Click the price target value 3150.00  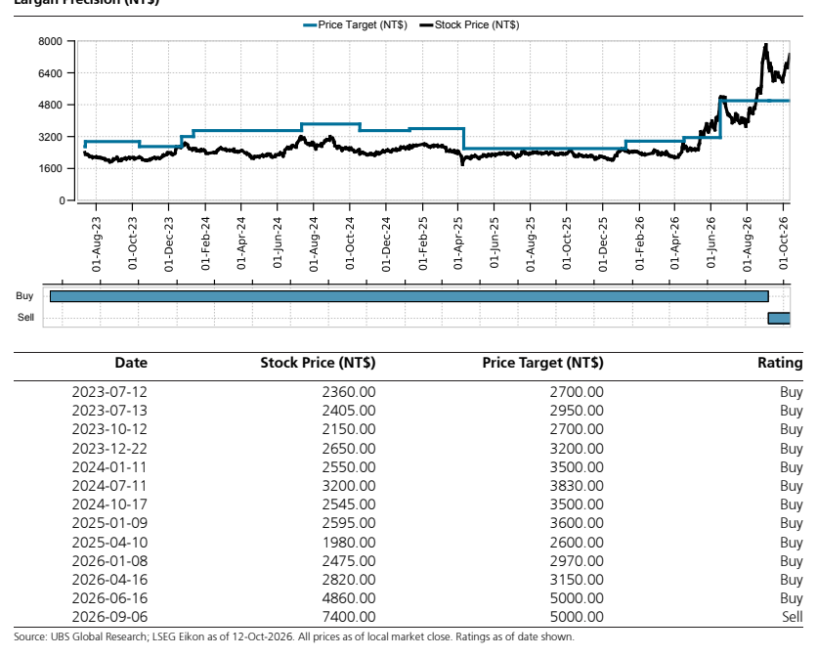[x=577, y=580]
